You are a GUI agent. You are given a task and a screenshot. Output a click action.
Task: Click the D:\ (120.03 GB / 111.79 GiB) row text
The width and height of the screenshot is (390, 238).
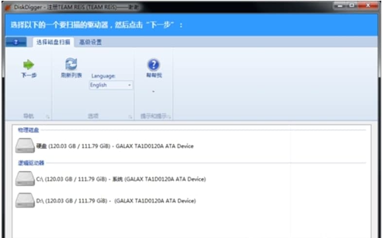coord(116,201)
